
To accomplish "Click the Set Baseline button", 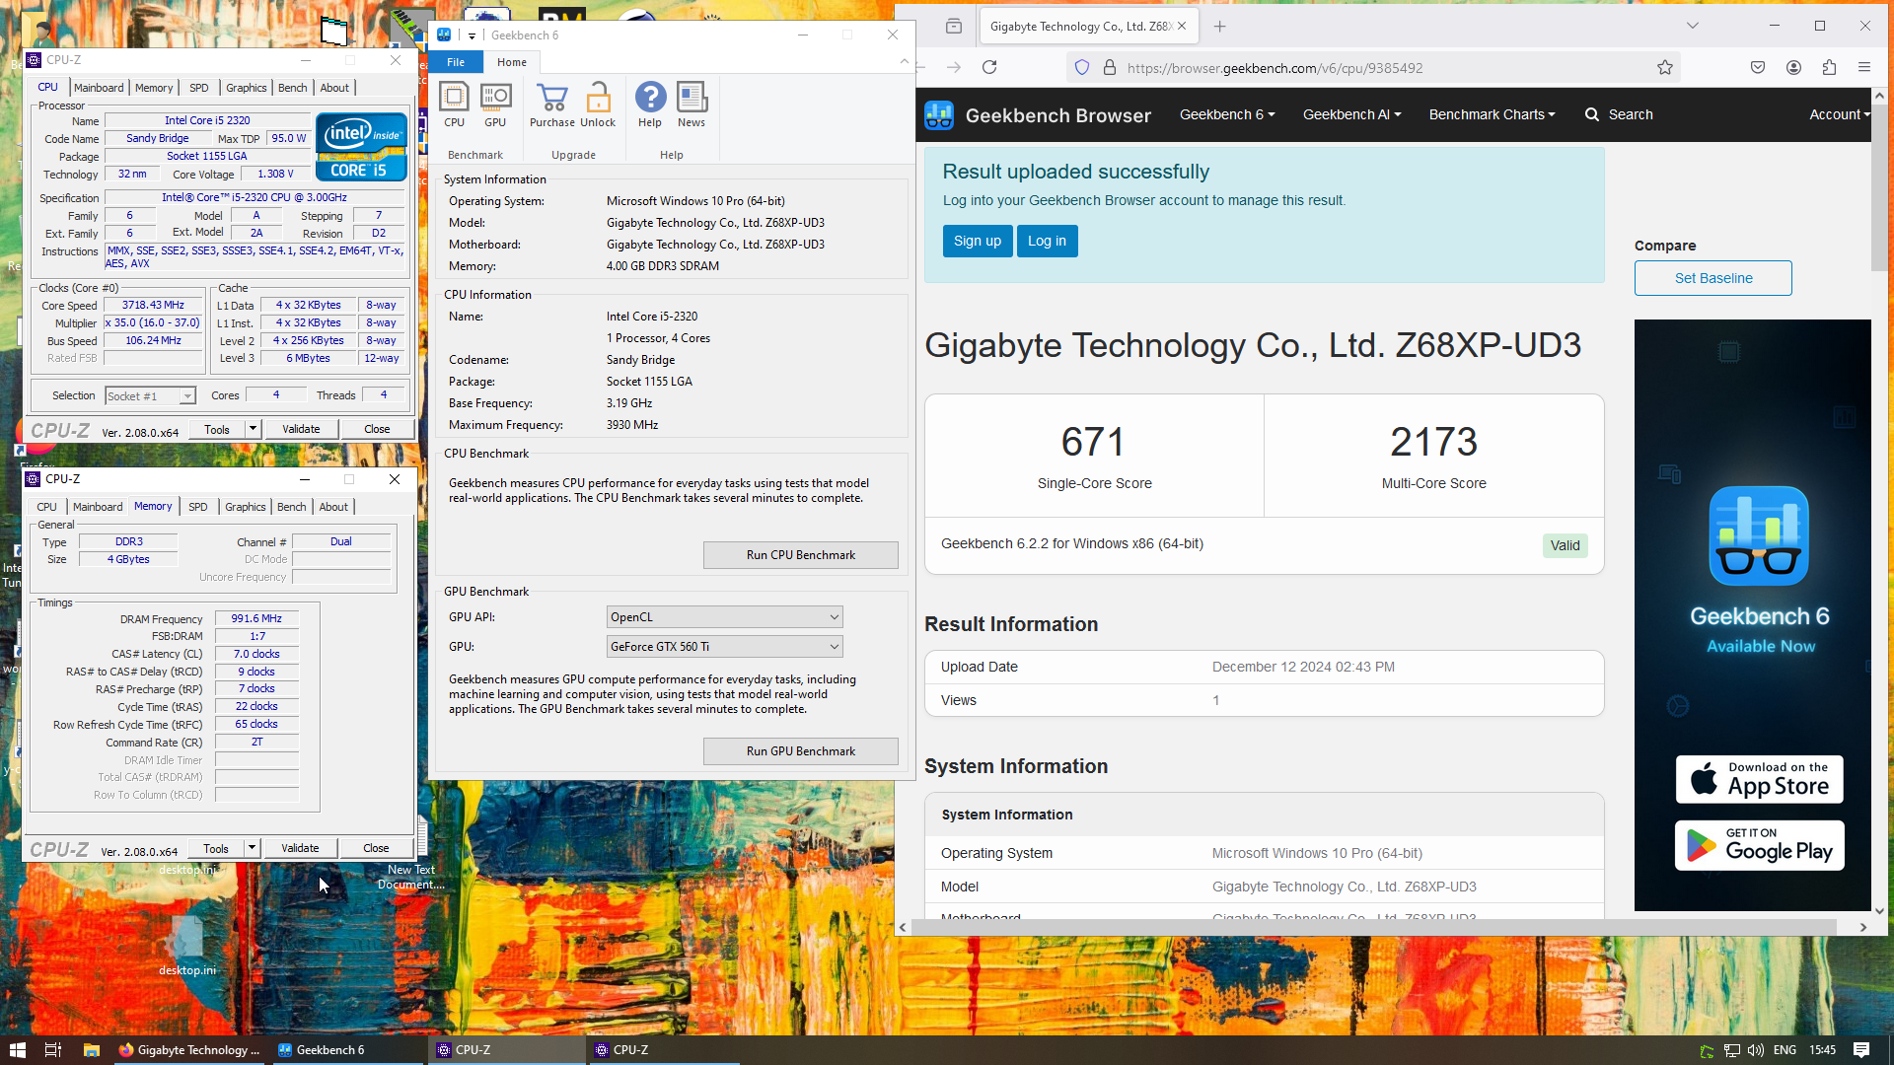I will pos(1713,278).
